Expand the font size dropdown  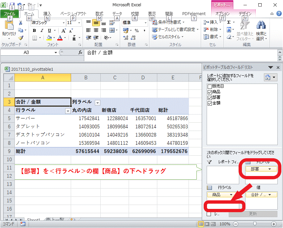click(79, 23)
